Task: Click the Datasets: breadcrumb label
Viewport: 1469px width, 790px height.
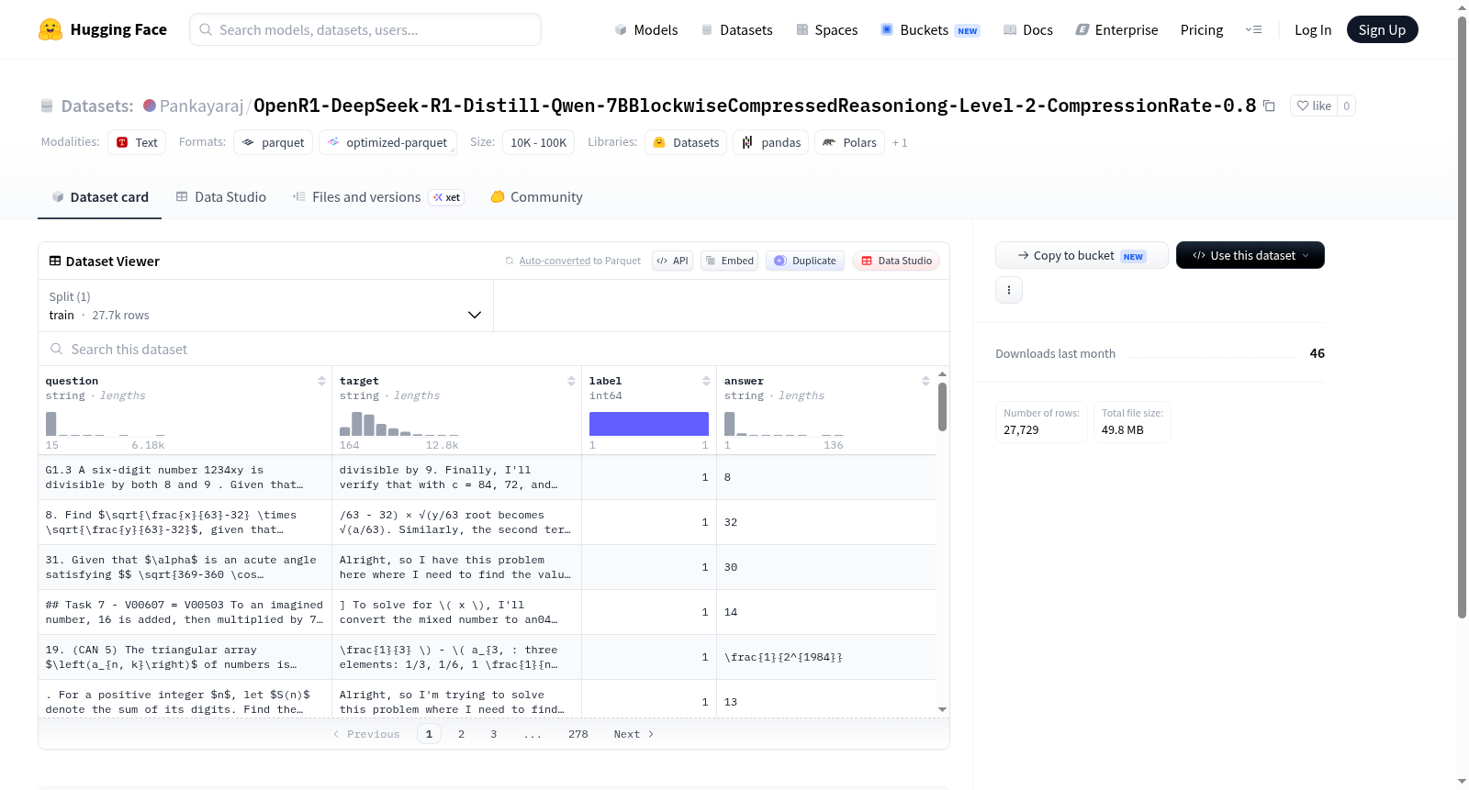Action: [x=97, y=106]
